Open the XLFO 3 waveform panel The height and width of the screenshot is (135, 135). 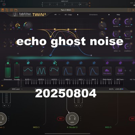[54, 71]
